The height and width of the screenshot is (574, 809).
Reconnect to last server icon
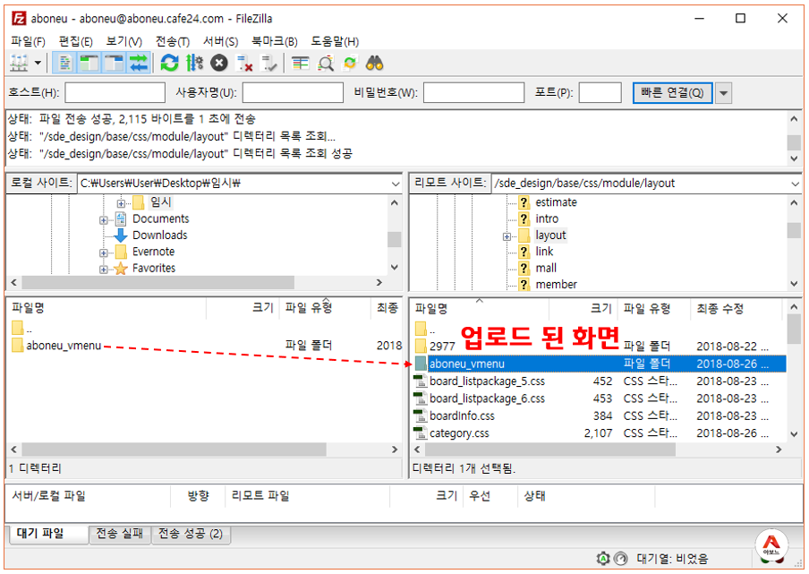pyautogui.click(x=268, y=64)
